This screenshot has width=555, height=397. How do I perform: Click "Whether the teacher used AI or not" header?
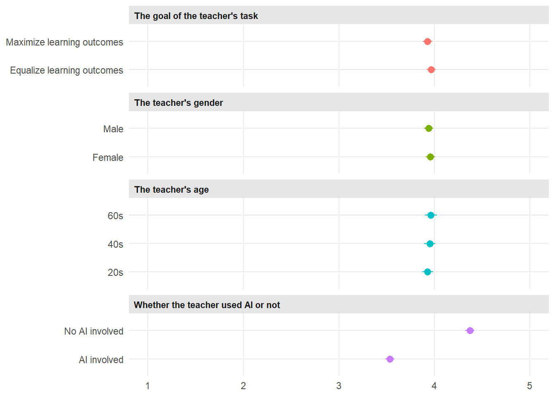click(207, 305)
